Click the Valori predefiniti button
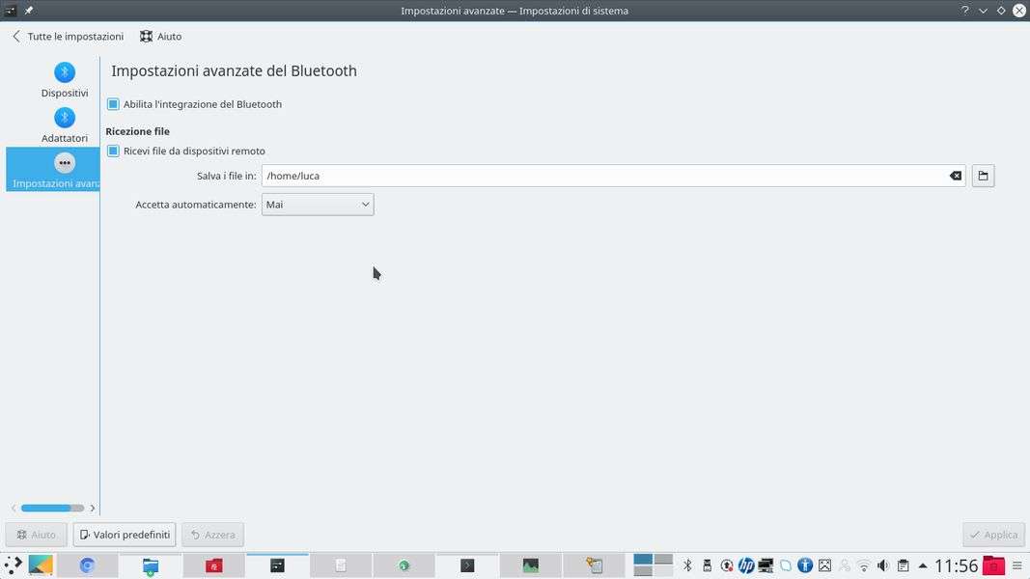 tap(125, 535)
